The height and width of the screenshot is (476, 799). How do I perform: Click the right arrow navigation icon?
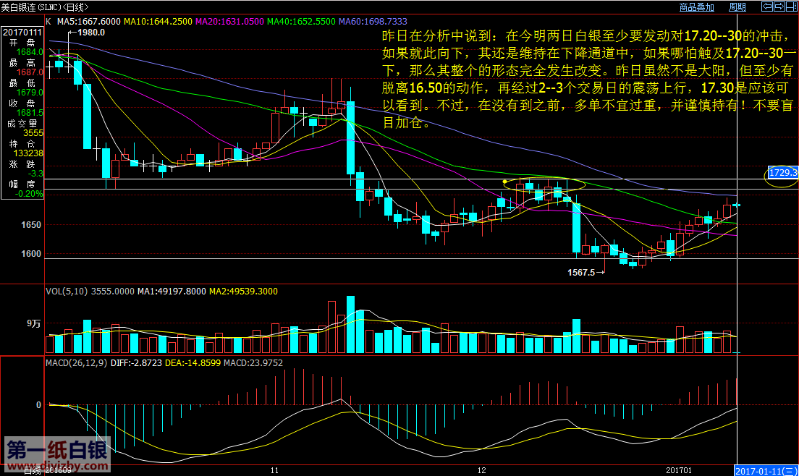click(779, 7)
